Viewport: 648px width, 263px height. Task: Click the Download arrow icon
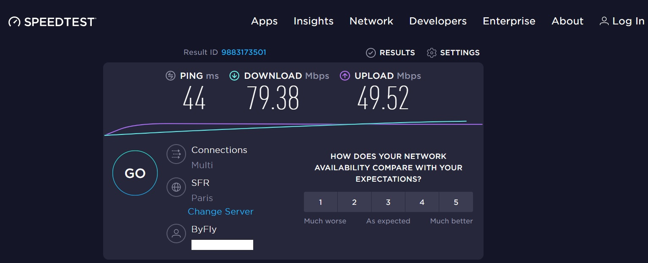point(234,76)
